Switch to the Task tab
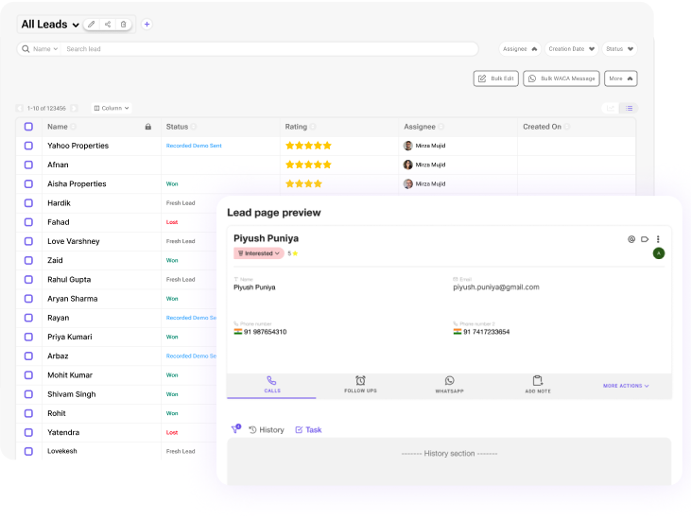The height and width of the screenshot is (521, 691). click(x=308, y=430)
